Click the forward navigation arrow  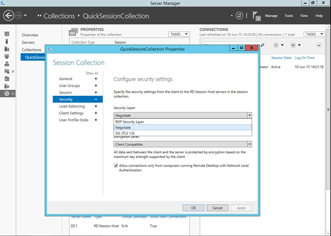coord(18,16)
